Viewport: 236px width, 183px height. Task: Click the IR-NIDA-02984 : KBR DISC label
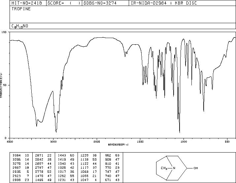click(164, 3)
